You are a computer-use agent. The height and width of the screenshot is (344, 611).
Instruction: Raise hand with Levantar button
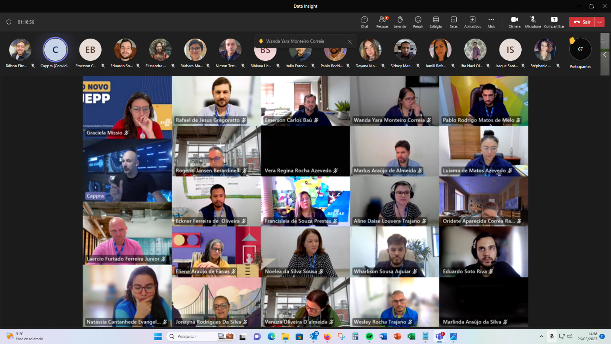pyautogui.click(x=400, y=22)
